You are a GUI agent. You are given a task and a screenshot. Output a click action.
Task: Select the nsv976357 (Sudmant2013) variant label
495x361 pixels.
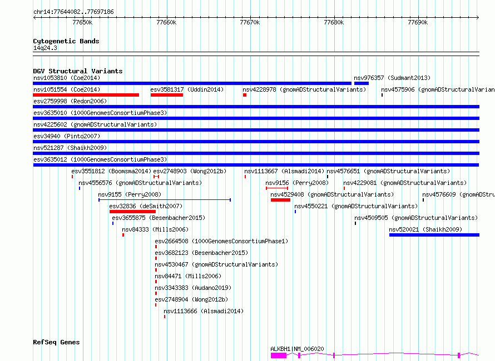click(392, 78)
